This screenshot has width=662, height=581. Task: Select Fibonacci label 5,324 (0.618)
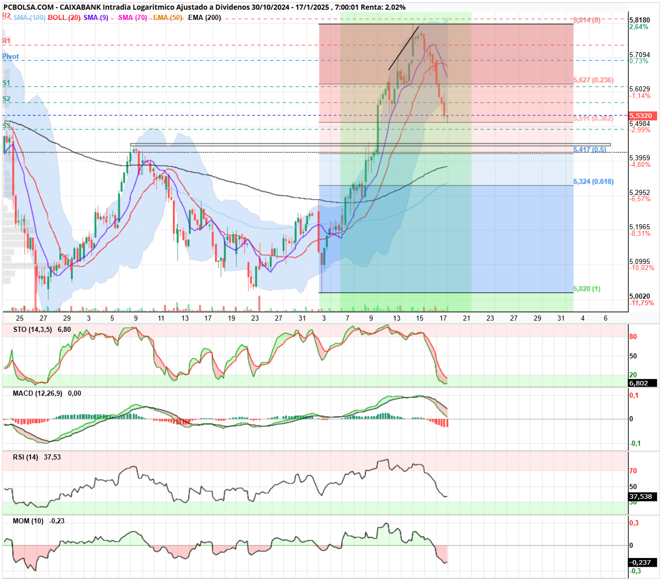tap(593, 182)
